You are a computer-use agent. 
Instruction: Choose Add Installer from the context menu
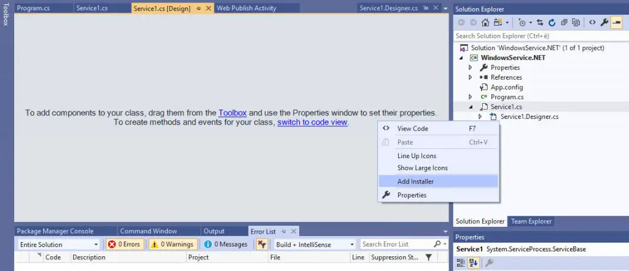click(x=438, y=181)
